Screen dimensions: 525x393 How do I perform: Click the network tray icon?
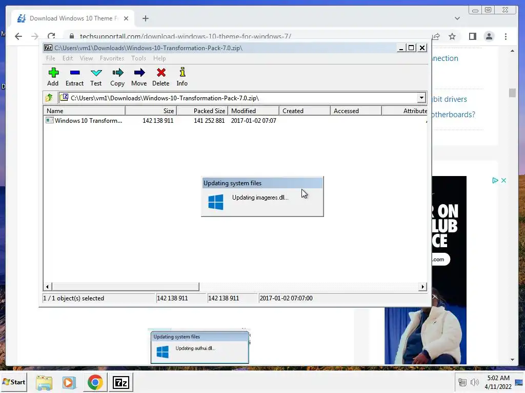point(462,382)
